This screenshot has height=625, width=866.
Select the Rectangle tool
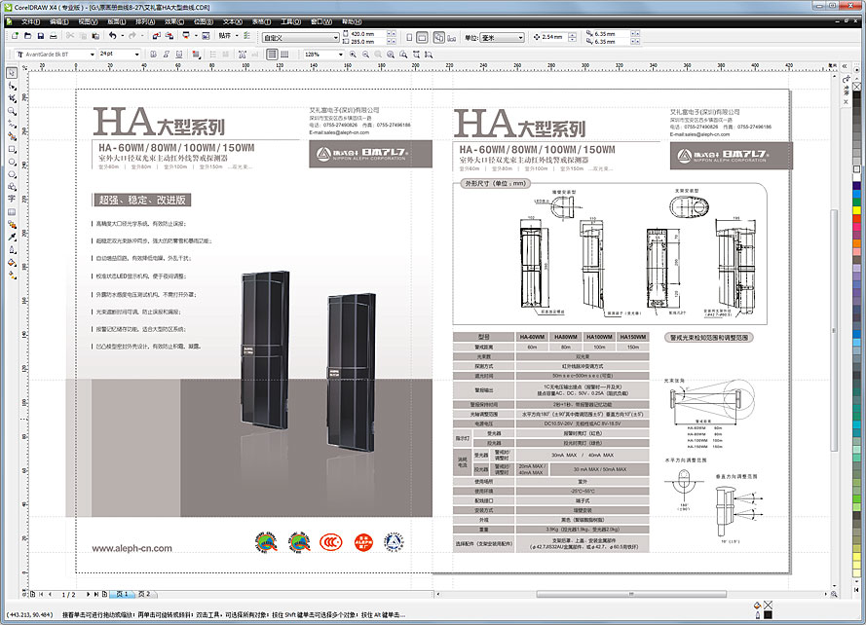[x=12, y=149]
